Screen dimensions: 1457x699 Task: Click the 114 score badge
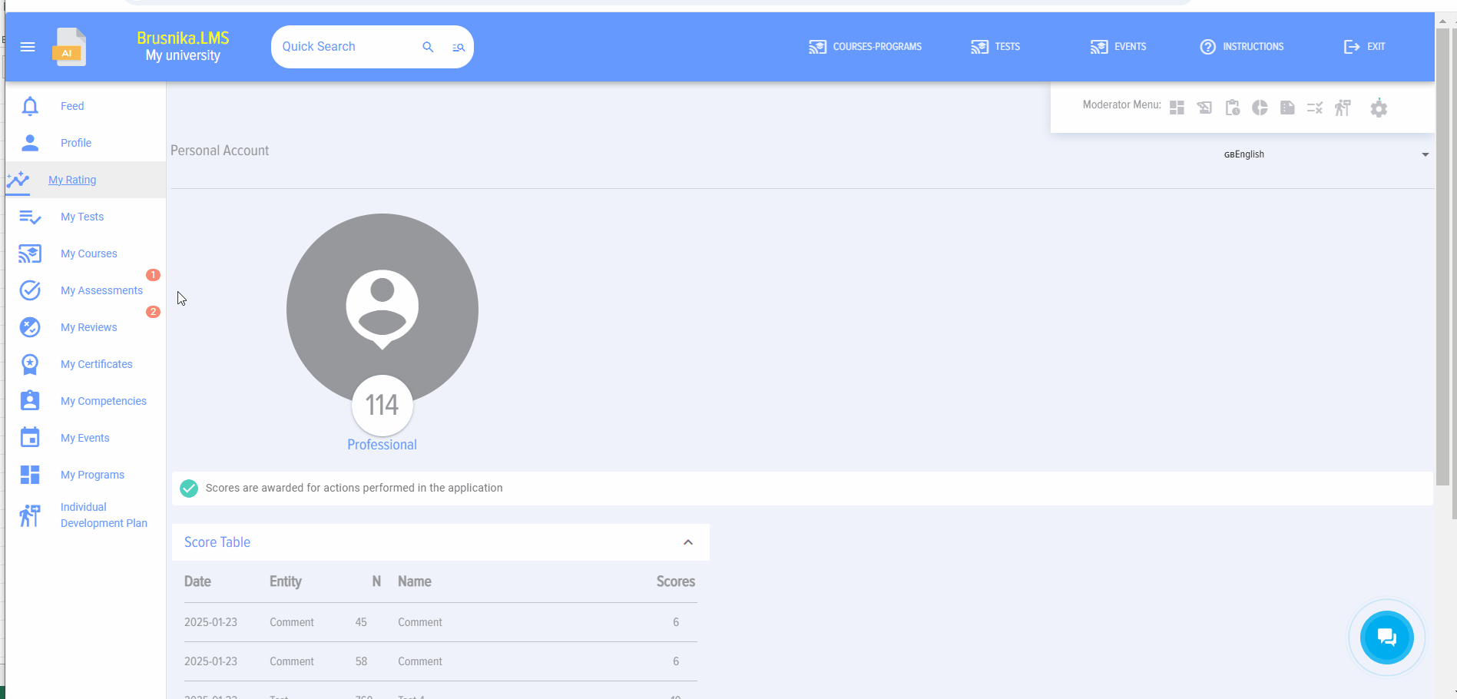382,405
